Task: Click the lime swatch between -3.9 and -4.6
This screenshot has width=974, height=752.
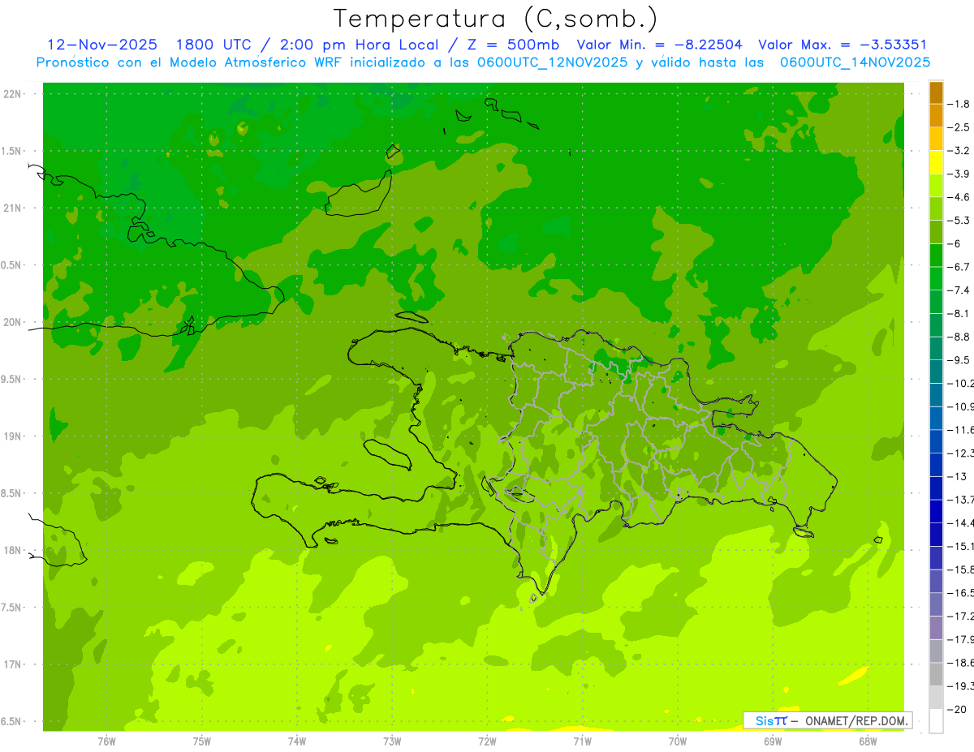Action: (x=936, y=185)
